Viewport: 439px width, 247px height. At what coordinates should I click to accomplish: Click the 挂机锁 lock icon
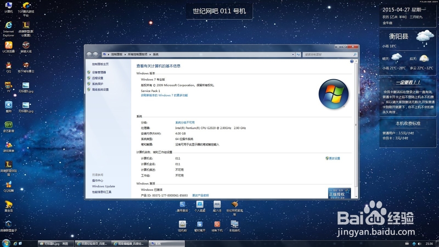point(182,226)
